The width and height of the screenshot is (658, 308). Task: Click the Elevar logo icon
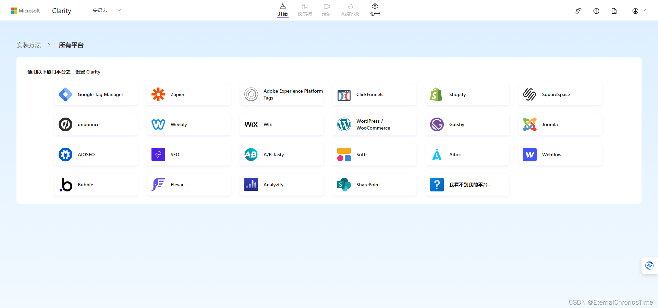coord(158,185)
